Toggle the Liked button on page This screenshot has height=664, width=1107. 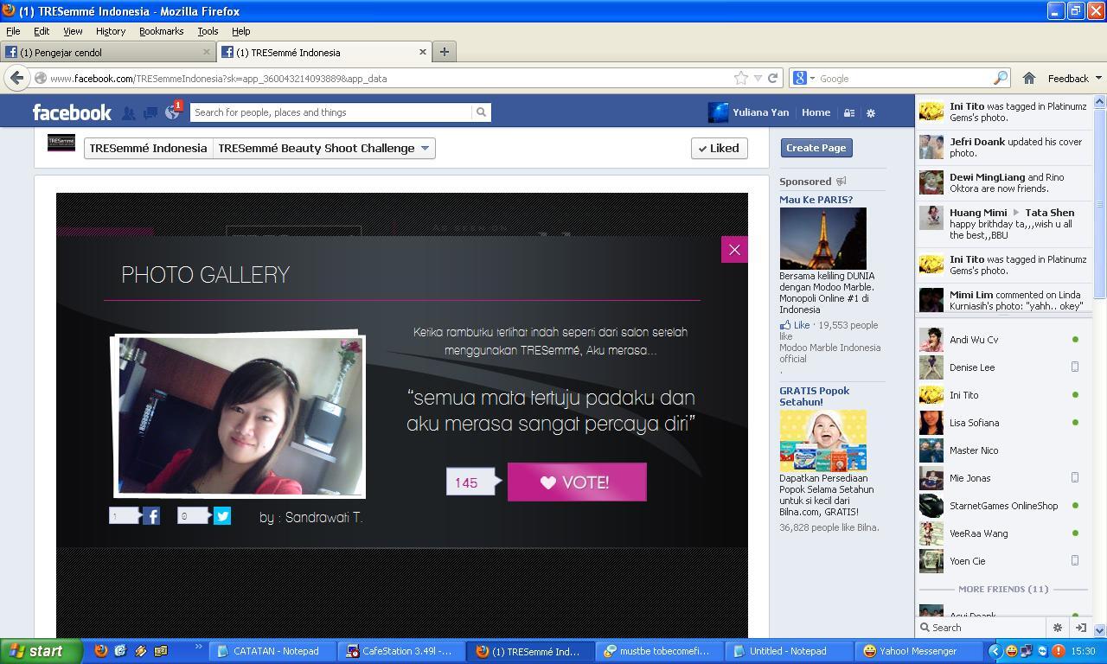[720, 148]
